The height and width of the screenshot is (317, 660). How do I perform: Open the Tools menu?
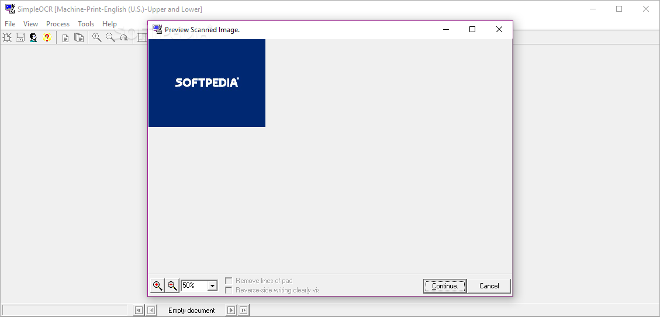86,23
